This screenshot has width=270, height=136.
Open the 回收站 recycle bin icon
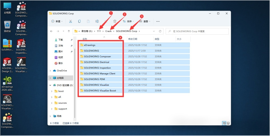pyautogui.click(x=7, y=27)
